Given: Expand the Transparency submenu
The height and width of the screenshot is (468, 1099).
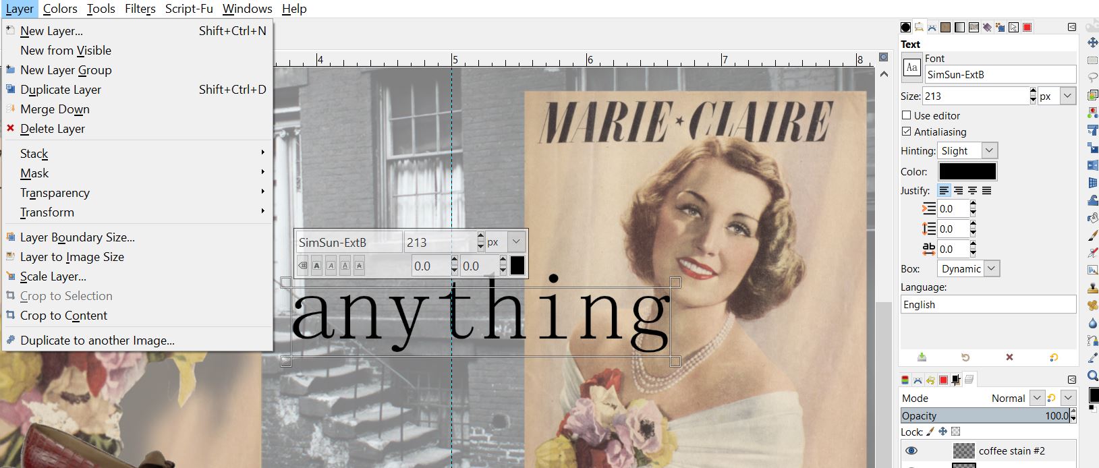Looking at the screenshot, I should coord(138,192).
